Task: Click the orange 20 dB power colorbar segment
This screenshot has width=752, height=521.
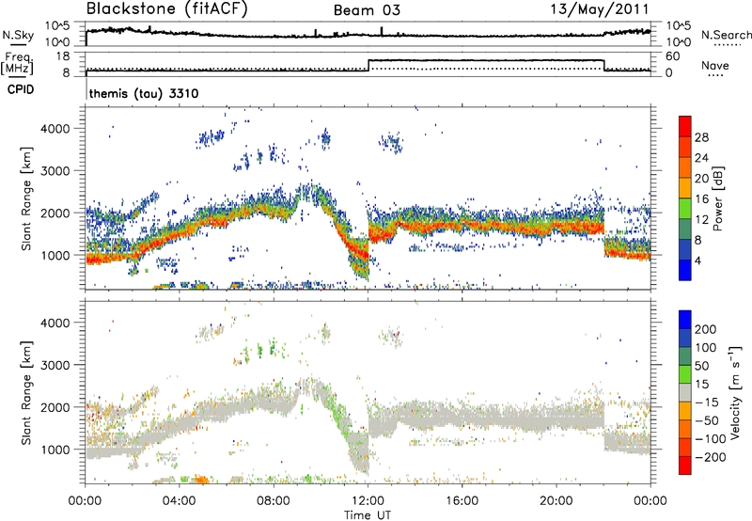Action: [685, 167]
